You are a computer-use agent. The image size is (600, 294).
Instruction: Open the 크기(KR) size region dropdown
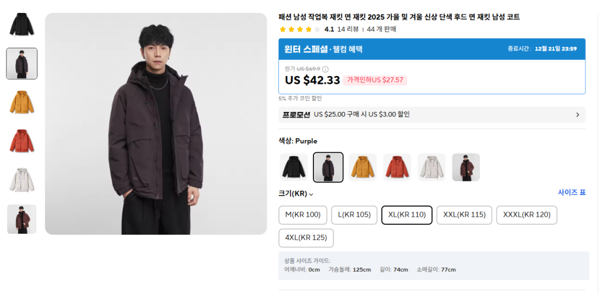click(x=296, y=194)
